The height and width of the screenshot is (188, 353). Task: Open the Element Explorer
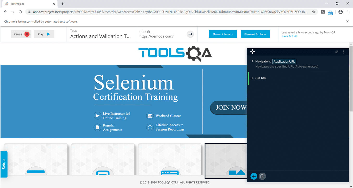255,34
